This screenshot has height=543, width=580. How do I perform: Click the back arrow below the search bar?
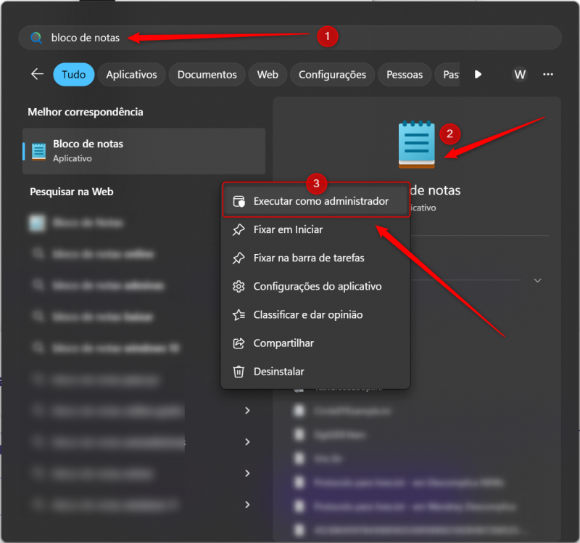(37, 74)
